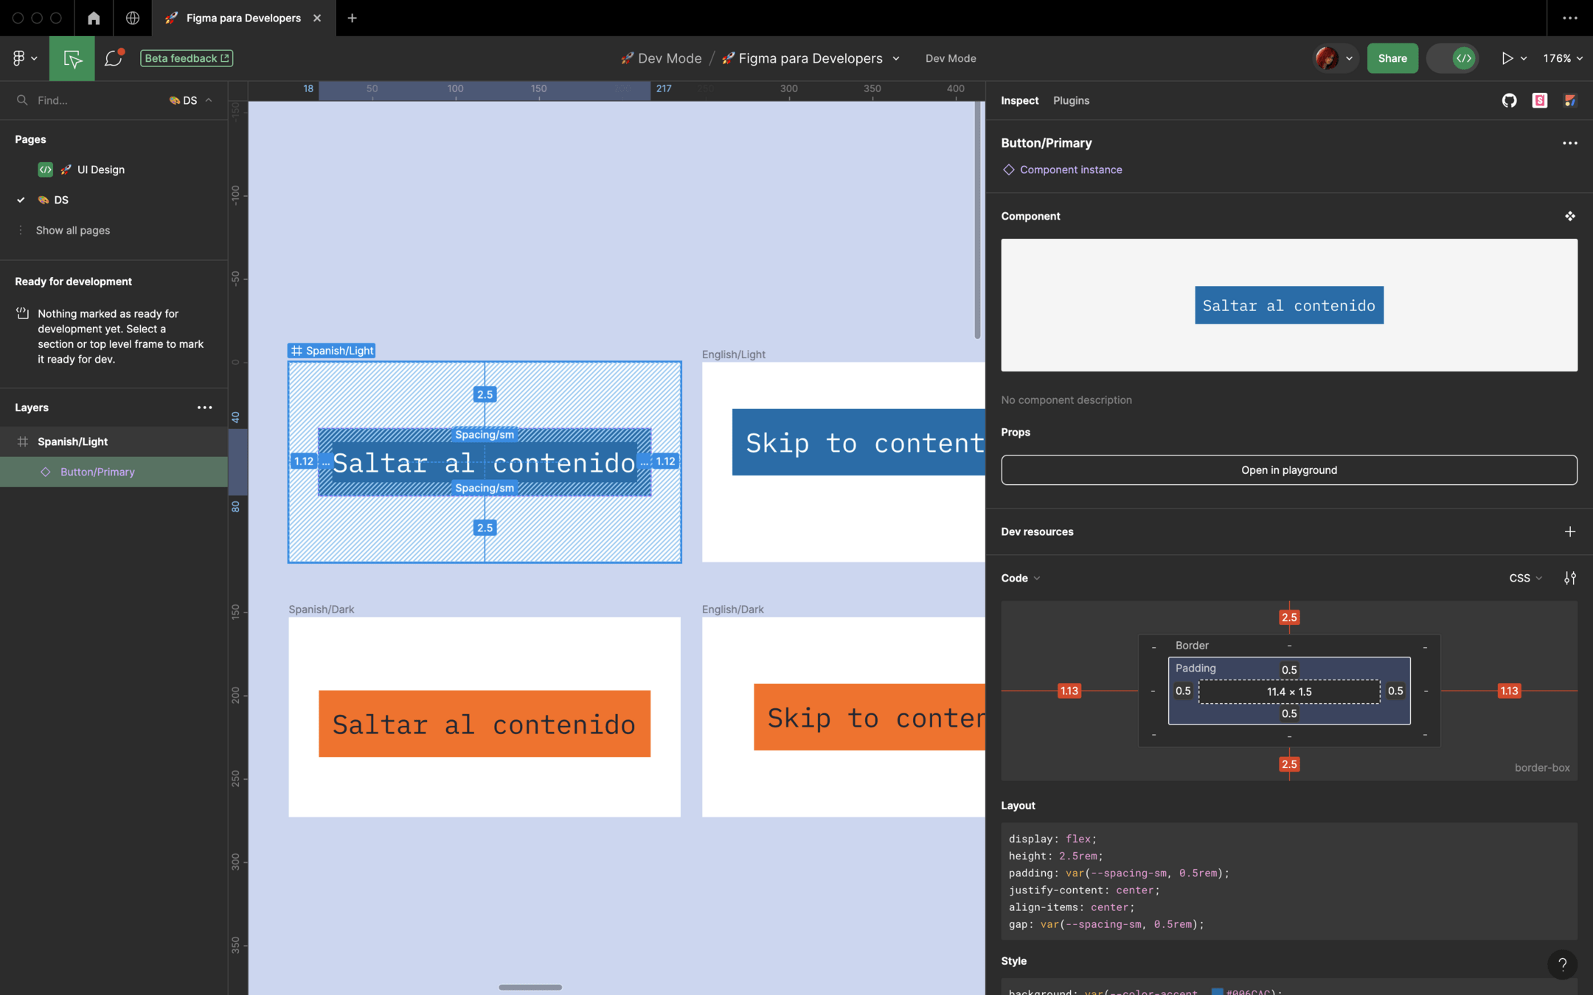
Task: Go to main component icon
Action: 1569,216
